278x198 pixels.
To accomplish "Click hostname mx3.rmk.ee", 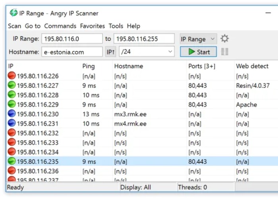I will point(130,114).
